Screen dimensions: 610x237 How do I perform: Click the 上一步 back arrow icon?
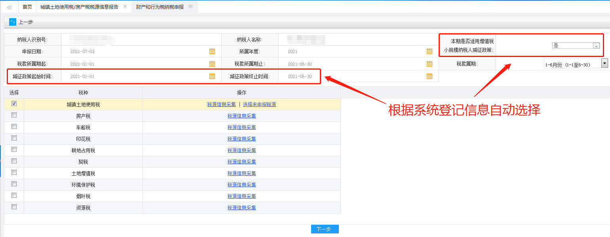13,22
